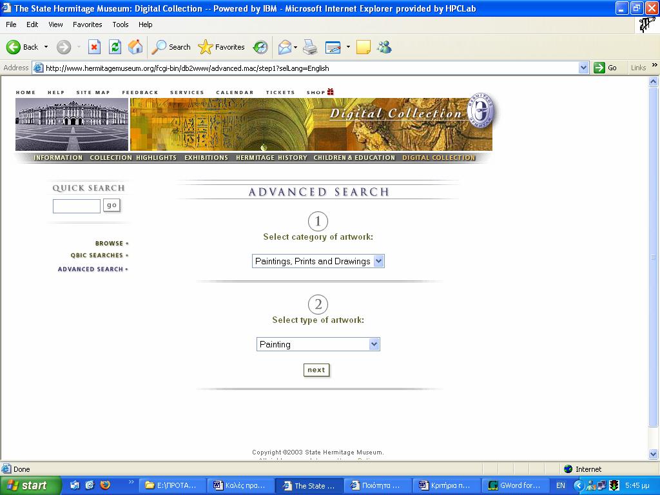The height and width of the screenshot is (495, 660).
Task: Click the Back arrow icon
Action: [13, 47]
